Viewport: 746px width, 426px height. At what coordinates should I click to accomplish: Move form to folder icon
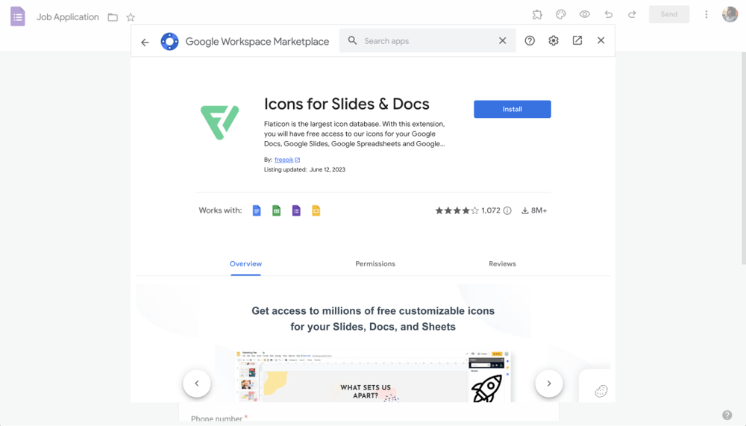(x=113, y=17)
